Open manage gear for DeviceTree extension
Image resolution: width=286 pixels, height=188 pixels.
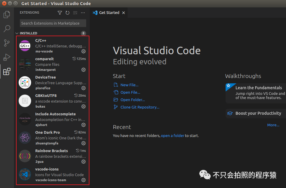pyautogui.click(x=83, y=88)
